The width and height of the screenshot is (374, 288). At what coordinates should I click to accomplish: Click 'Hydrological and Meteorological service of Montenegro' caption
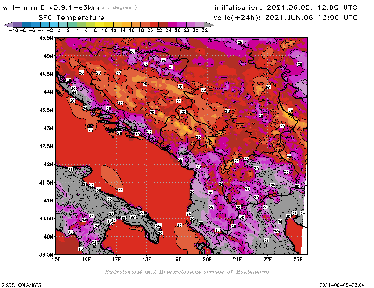187,272
